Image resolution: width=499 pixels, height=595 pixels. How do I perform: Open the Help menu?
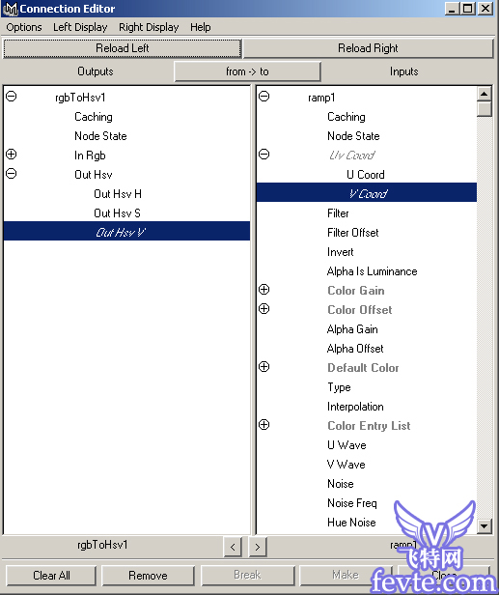[201, 27]
